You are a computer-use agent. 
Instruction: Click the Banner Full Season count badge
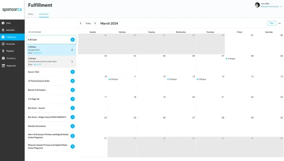(x=73, y=90)
